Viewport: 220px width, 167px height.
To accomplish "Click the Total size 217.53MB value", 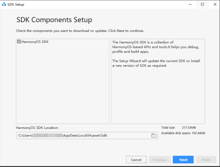I will [x=189, y=128].
